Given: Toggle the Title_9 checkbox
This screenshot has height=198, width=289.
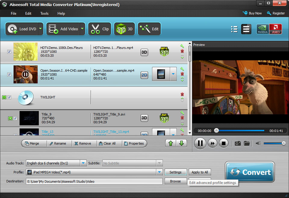Looking at the screenshot, I should [x=15, y=118].
